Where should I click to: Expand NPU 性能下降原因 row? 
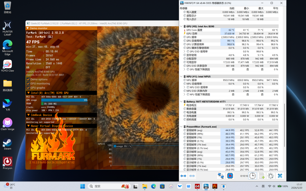(184, 95)
